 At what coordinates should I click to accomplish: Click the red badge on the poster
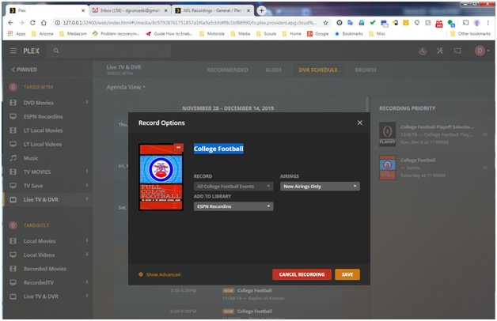(x=178, y=148)
